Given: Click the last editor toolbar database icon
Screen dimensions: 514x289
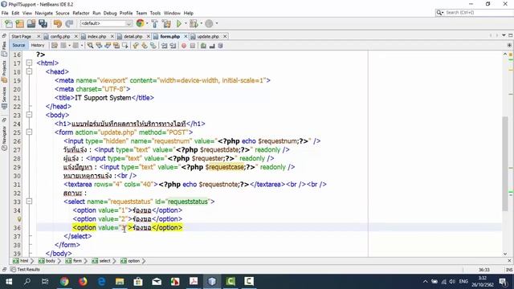Looking at the screenshot, I should pos(221,46).
